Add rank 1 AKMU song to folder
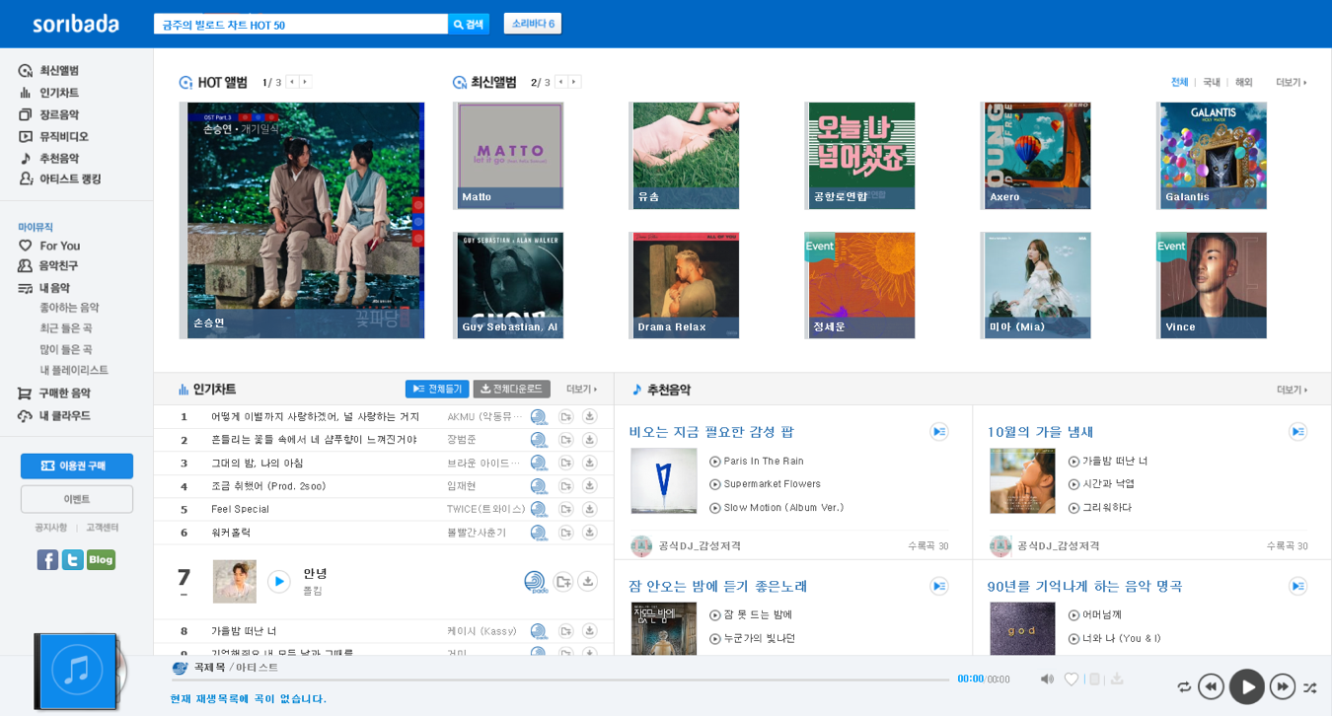Image resolution: width=1332 pixels, height=716 pixels. pyautogui.click(x=566, y=416)
